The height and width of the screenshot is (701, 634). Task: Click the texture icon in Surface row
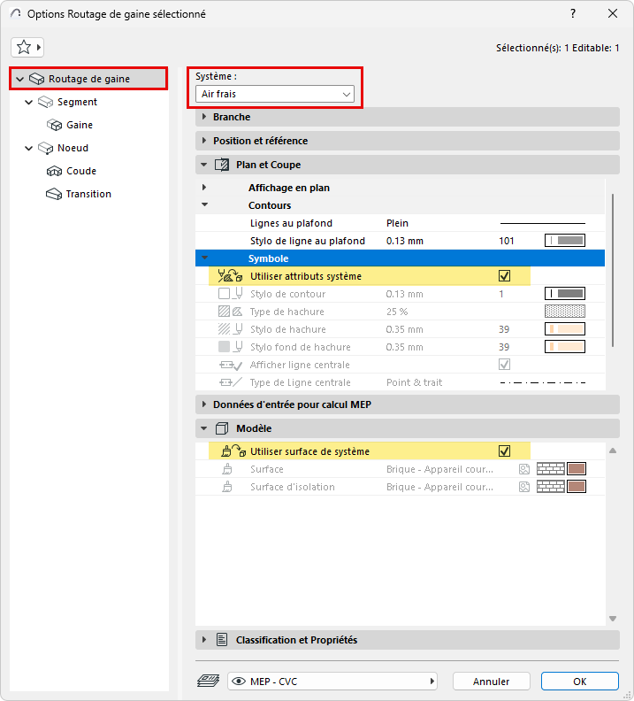click(x=524, y=469)
